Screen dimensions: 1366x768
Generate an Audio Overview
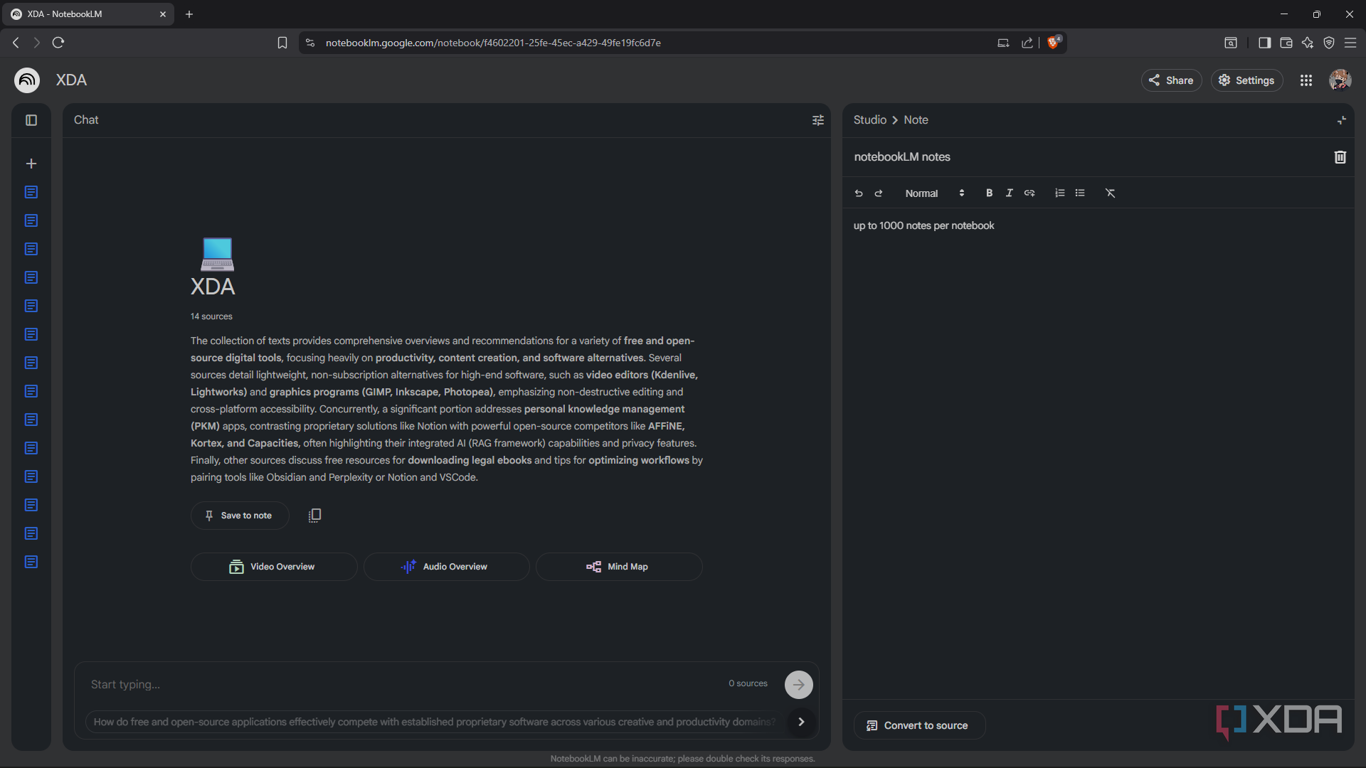pos(447,567)
